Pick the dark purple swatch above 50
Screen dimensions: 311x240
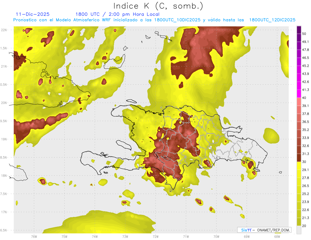click(299, 30)
